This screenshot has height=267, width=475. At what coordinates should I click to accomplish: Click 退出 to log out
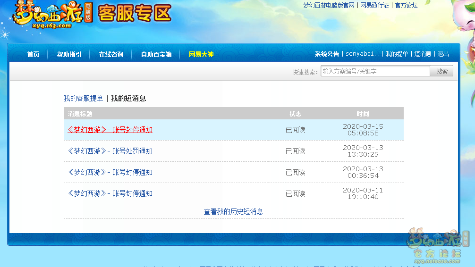click(443, 54)
